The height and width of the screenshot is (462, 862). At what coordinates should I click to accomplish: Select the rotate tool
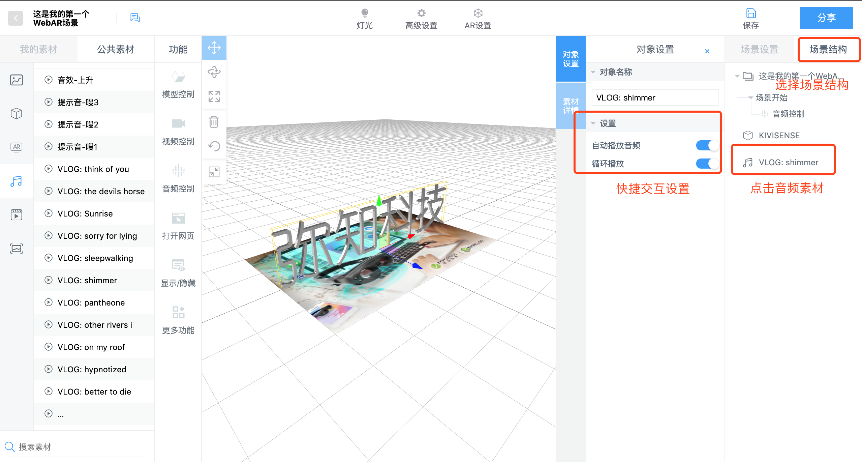(214, 72)
